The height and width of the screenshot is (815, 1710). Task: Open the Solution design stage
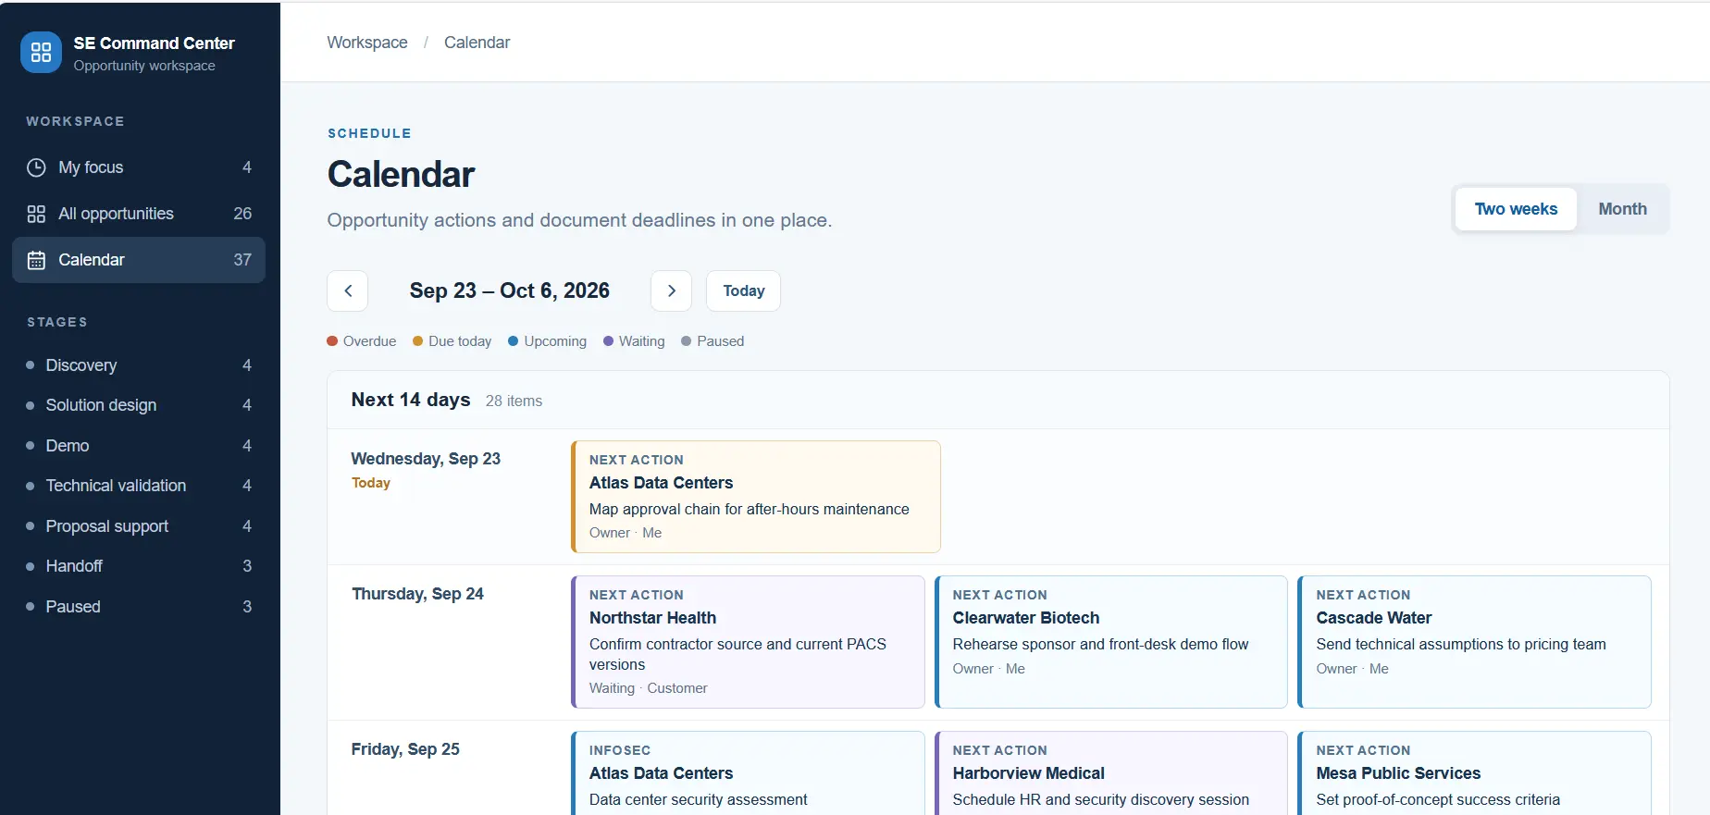coord(139,405)
